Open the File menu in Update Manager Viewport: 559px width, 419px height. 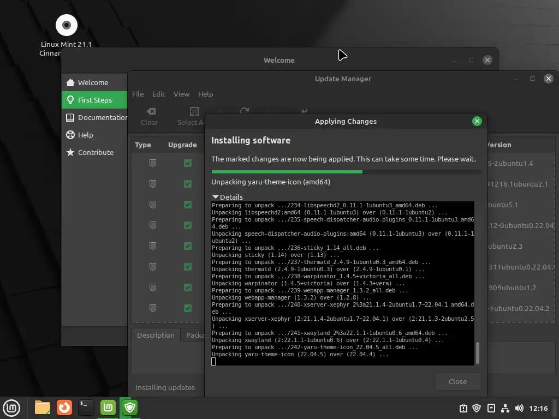(x=138, y=94)
